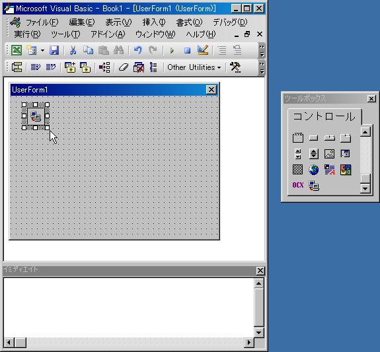This screenshot has height=352, width=380.
Task: Select the networked computers control in toolbox
Action: (x=314, y=186)
